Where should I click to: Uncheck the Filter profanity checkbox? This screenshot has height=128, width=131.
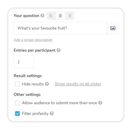point(17,114)
